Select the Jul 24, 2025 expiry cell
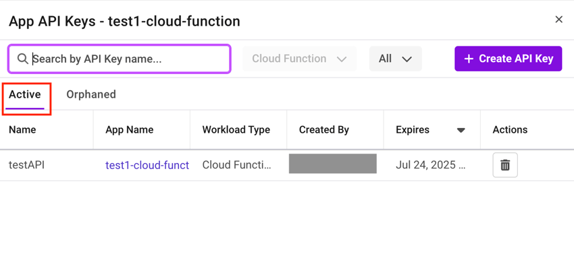Viewport: 574px width, 254px height. (431, 165)
